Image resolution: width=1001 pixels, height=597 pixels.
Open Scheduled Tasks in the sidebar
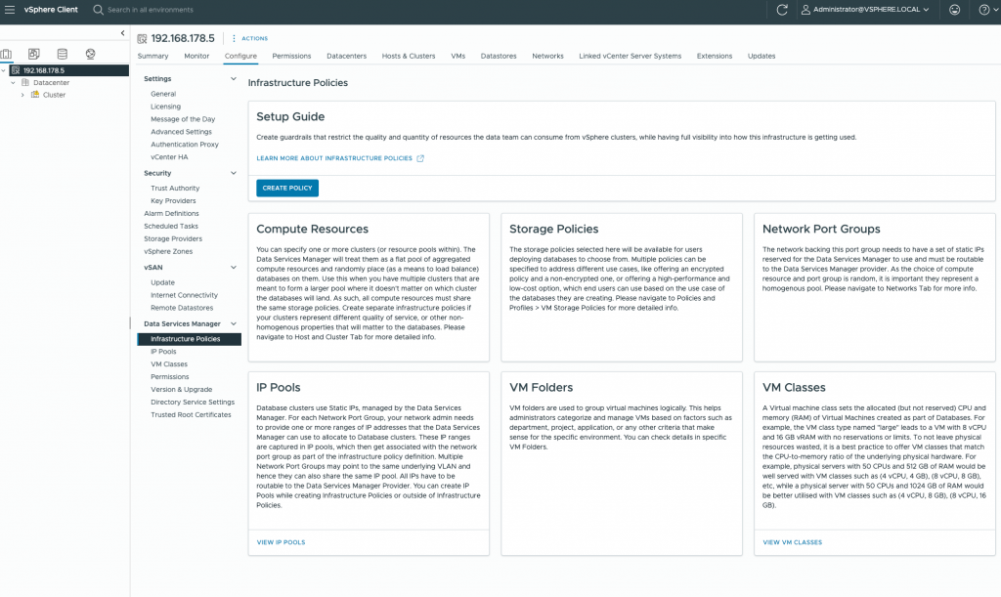[x=171, y=227]
